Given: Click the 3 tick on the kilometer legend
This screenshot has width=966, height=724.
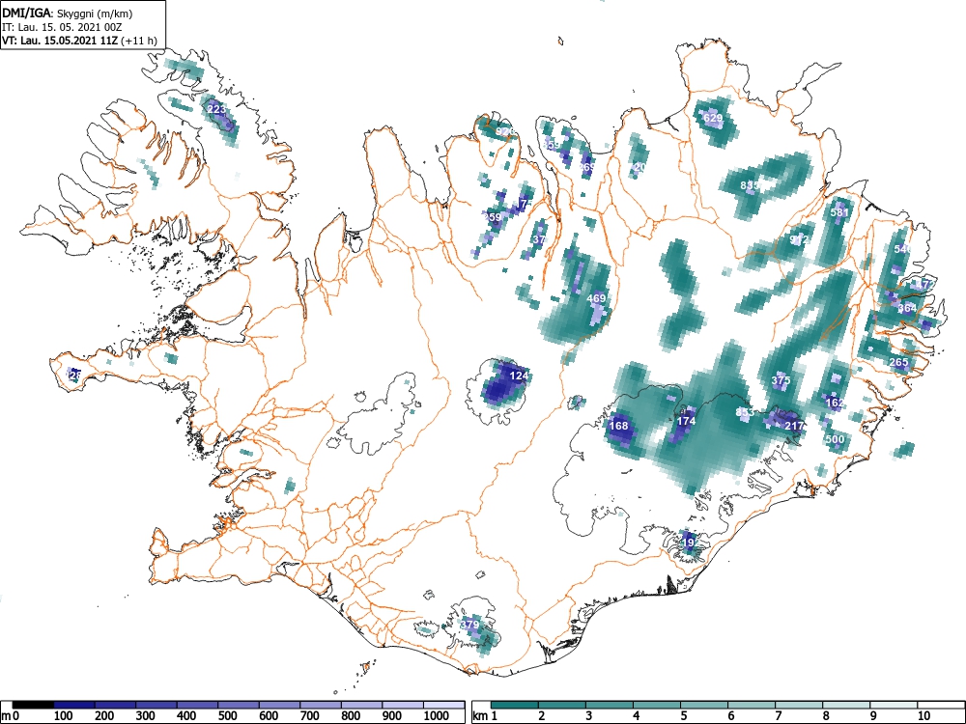Looking at the screenshot, I should (x=588, y=716).
